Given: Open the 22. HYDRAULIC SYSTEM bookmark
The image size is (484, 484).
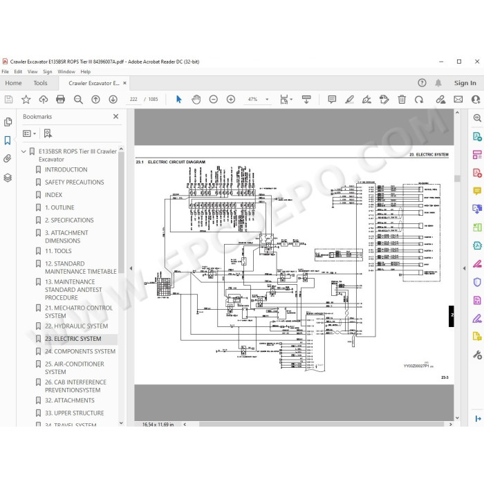Looking at the screenshot, I should pyautogui.click(x=76, y=326).
